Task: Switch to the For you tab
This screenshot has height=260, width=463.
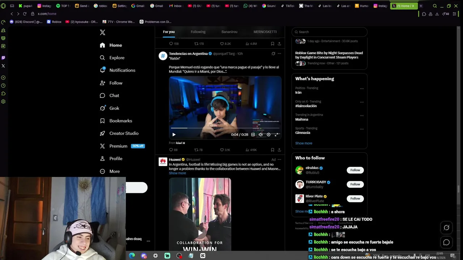Action: pos(169,32)
